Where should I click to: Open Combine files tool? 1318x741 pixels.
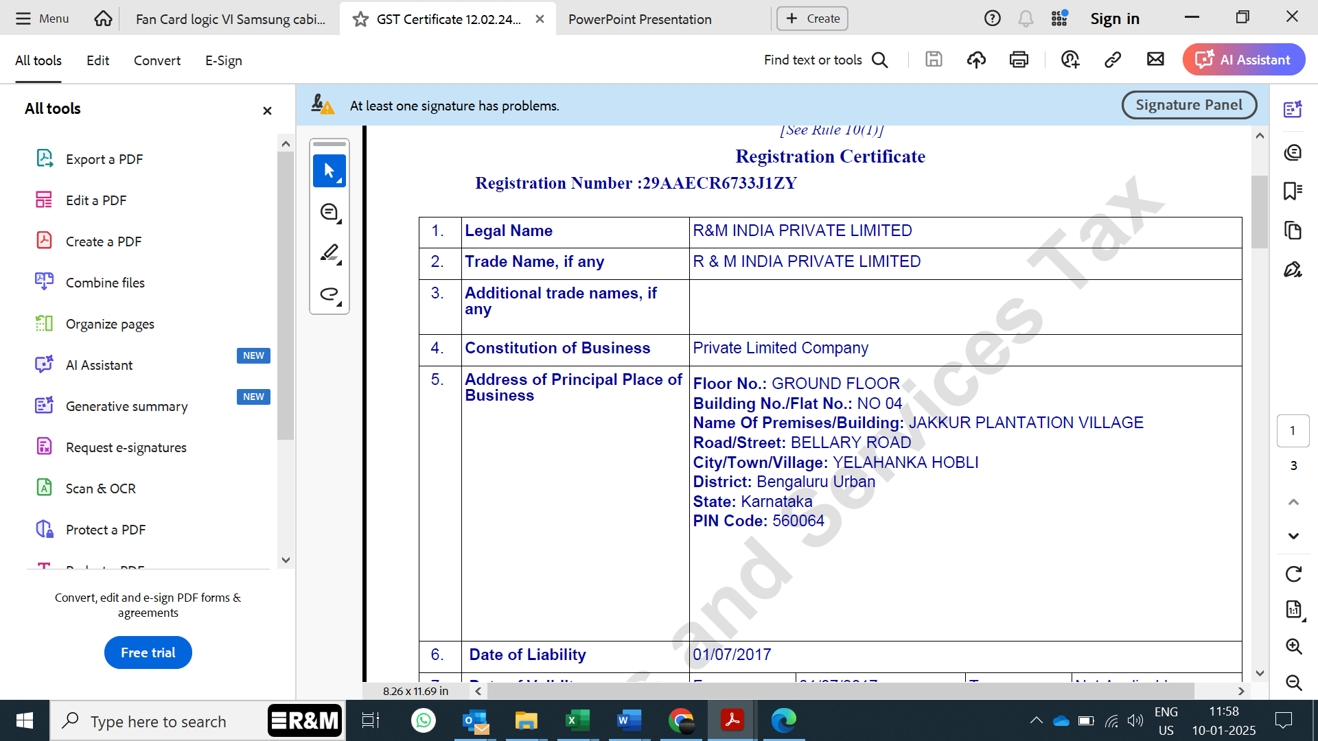pyautogui.click(x=105, y=283)
